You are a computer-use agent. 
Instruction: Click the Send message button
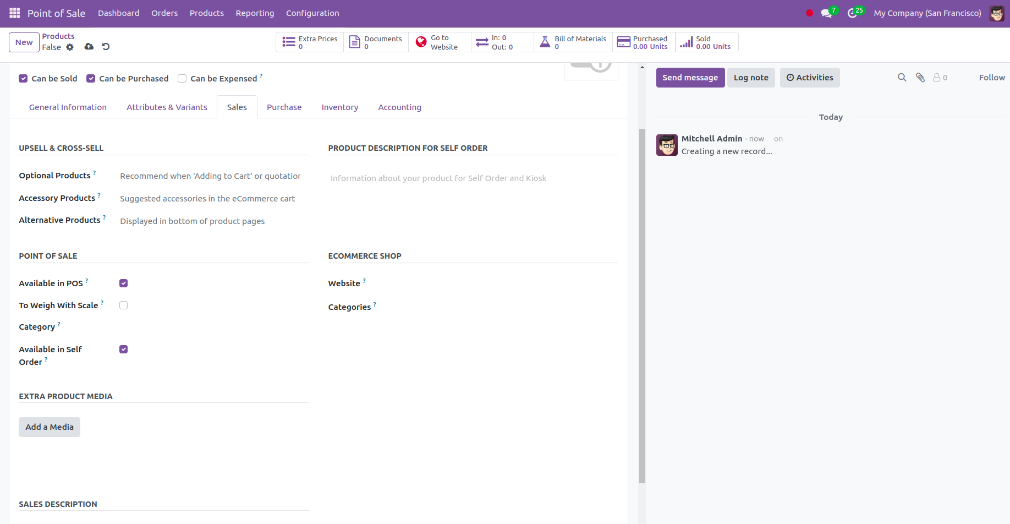click(x=690, y=78)
